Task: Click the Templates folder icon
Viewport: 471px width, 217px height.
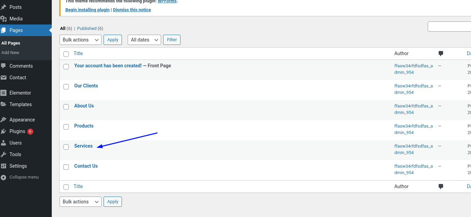Action: [4, 104]
